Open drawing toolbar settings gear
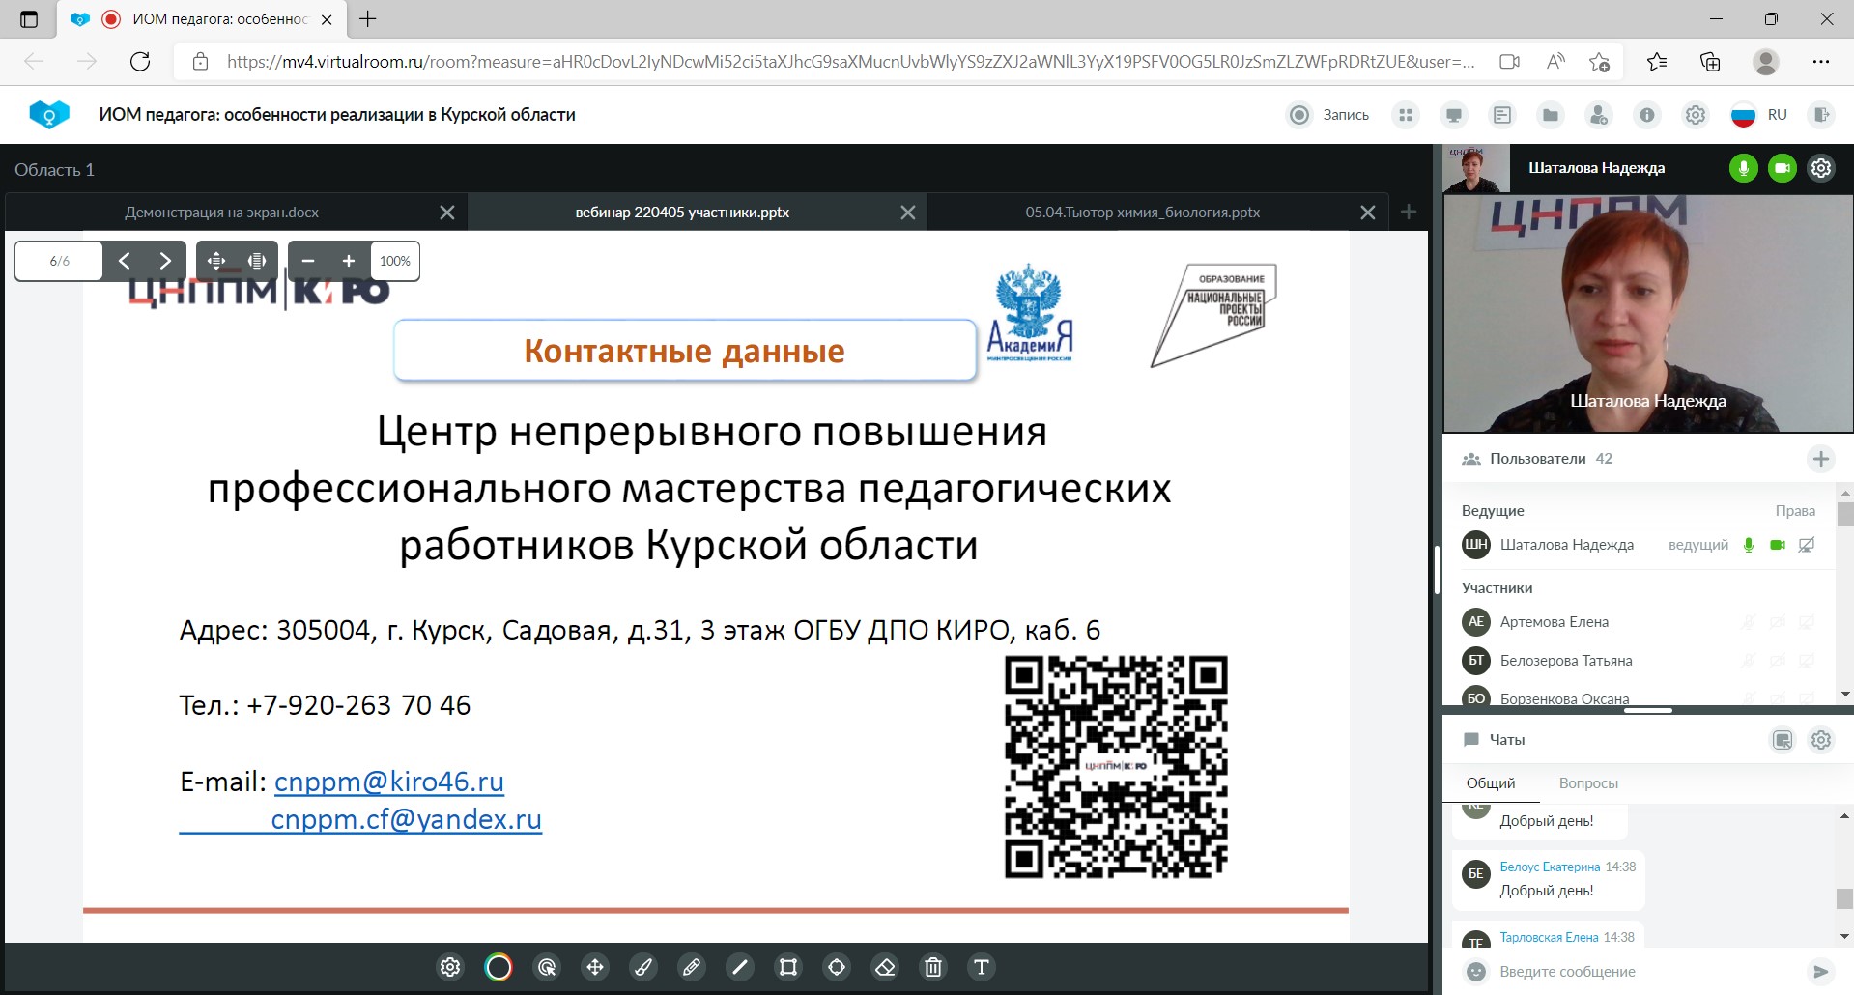Image resolution: width=1854 pixels, height=995 pixels. [450, 967]
